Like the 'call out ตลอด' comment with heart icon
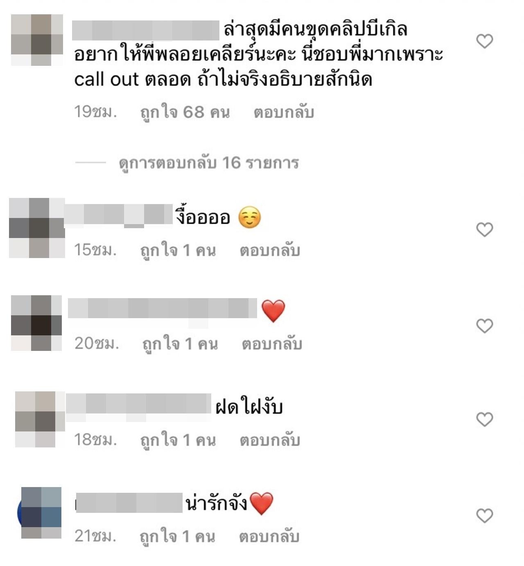 coord(485,41)
